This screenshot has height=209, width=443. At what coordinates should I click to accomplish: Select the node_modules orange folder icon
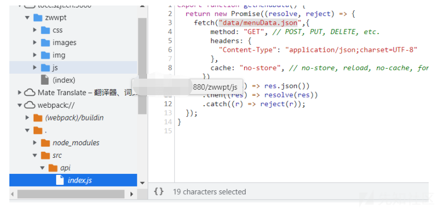tap(45, 142)
